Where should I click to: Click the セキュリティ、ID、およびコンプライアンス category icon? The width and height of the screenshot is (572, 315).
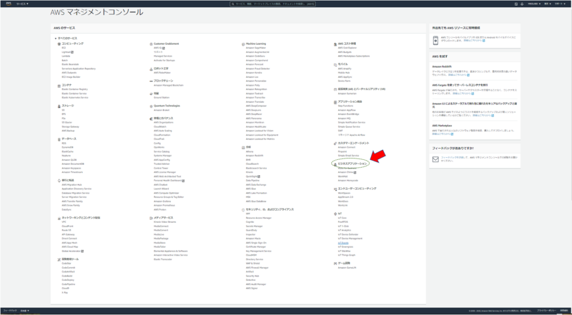pos(243,209)
